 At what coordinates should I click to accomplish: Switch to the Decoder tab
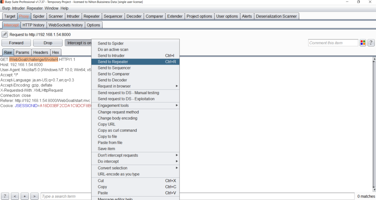click(134, 16)
